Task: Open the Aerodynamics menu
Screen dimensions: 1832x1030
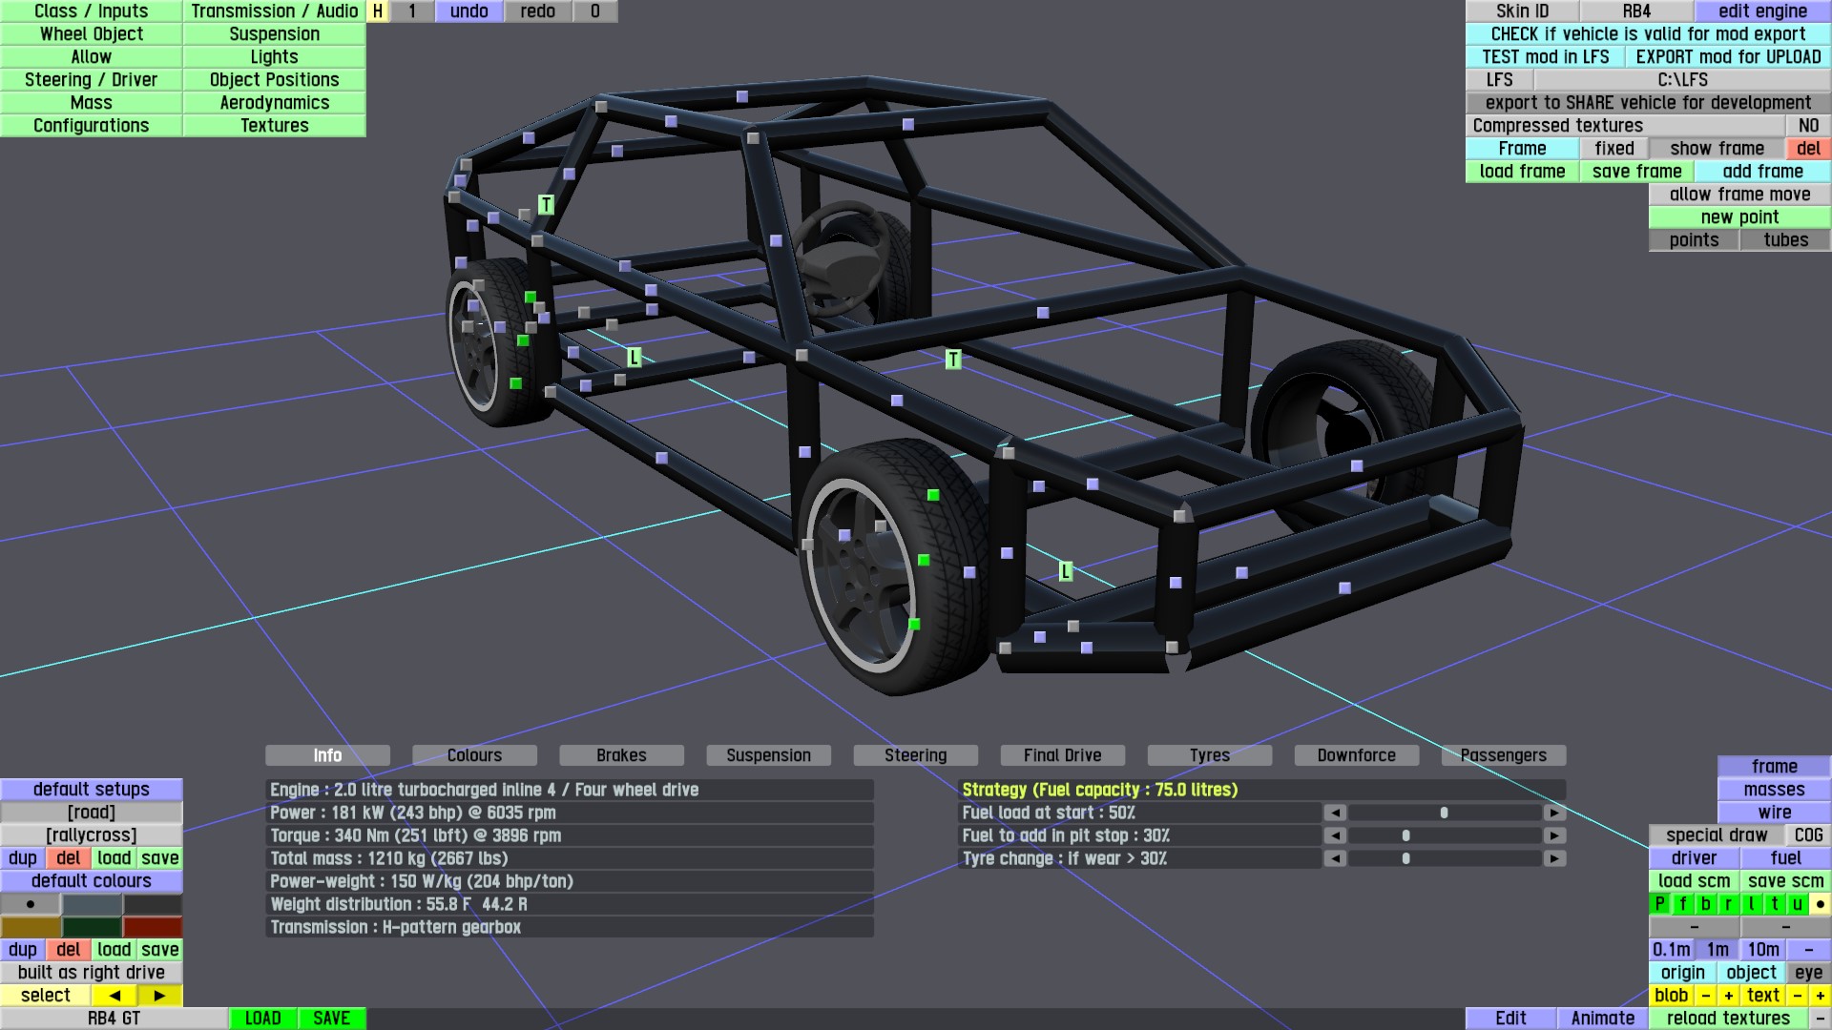Action: (274, 103)
